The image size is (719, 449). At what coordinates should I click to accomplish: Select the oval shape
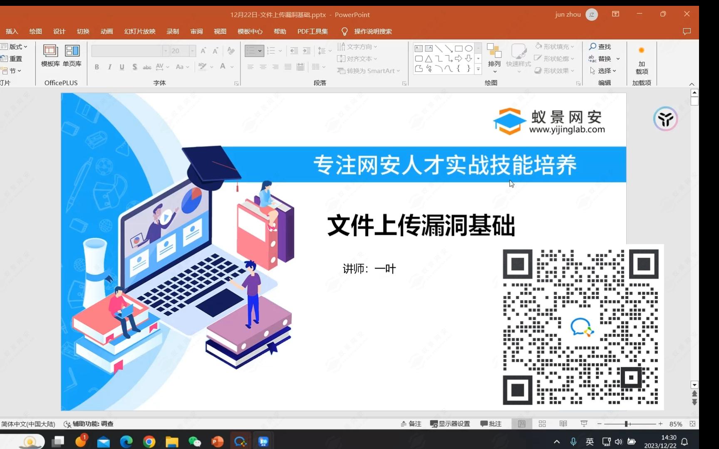click(469, 48)
